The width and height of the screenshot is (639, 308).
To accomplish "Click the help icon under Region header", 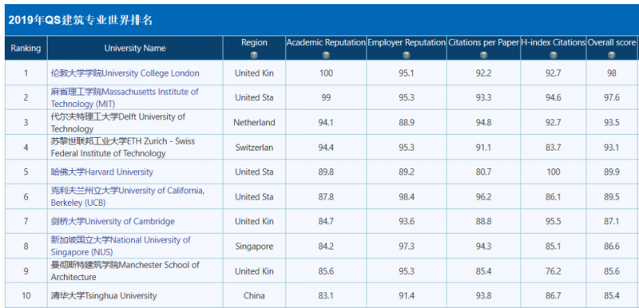I will 254,55.
